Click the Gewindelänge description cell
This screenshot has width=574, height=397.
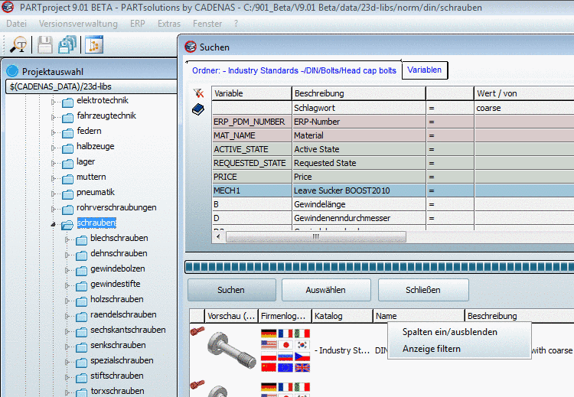pyautogui.click(x=359, y=204)
